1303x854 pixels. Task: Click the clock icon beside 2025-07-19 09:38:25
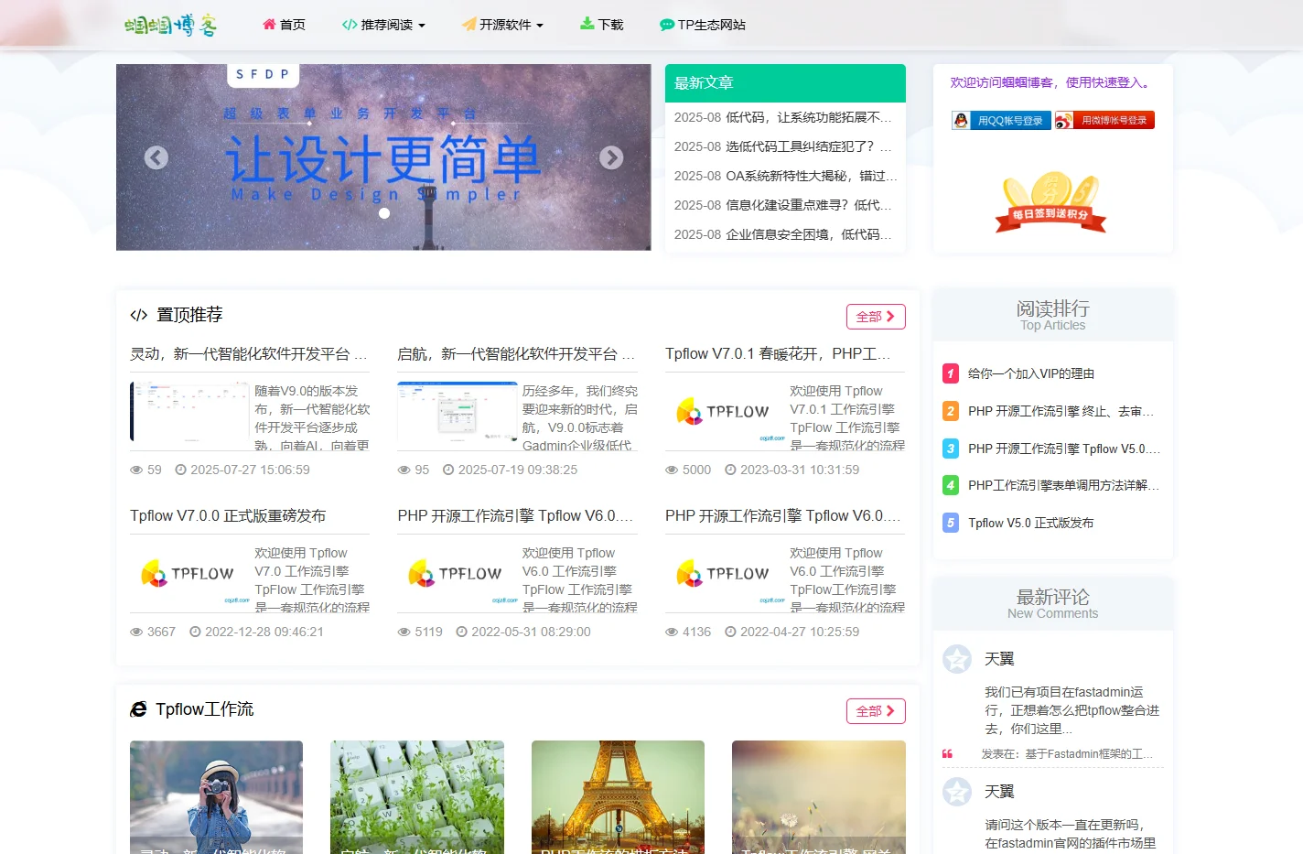coord(448,470)
